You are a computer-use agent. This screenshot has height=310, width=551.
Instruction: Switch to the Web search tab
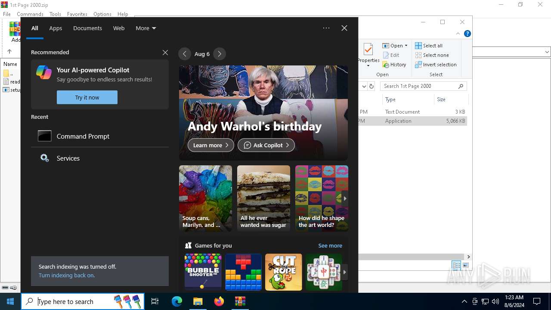119,28
